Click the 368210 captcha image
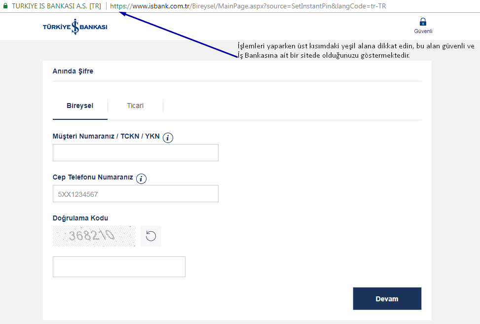The width and height of the screenshot is (480, 324). coord(94,236)
